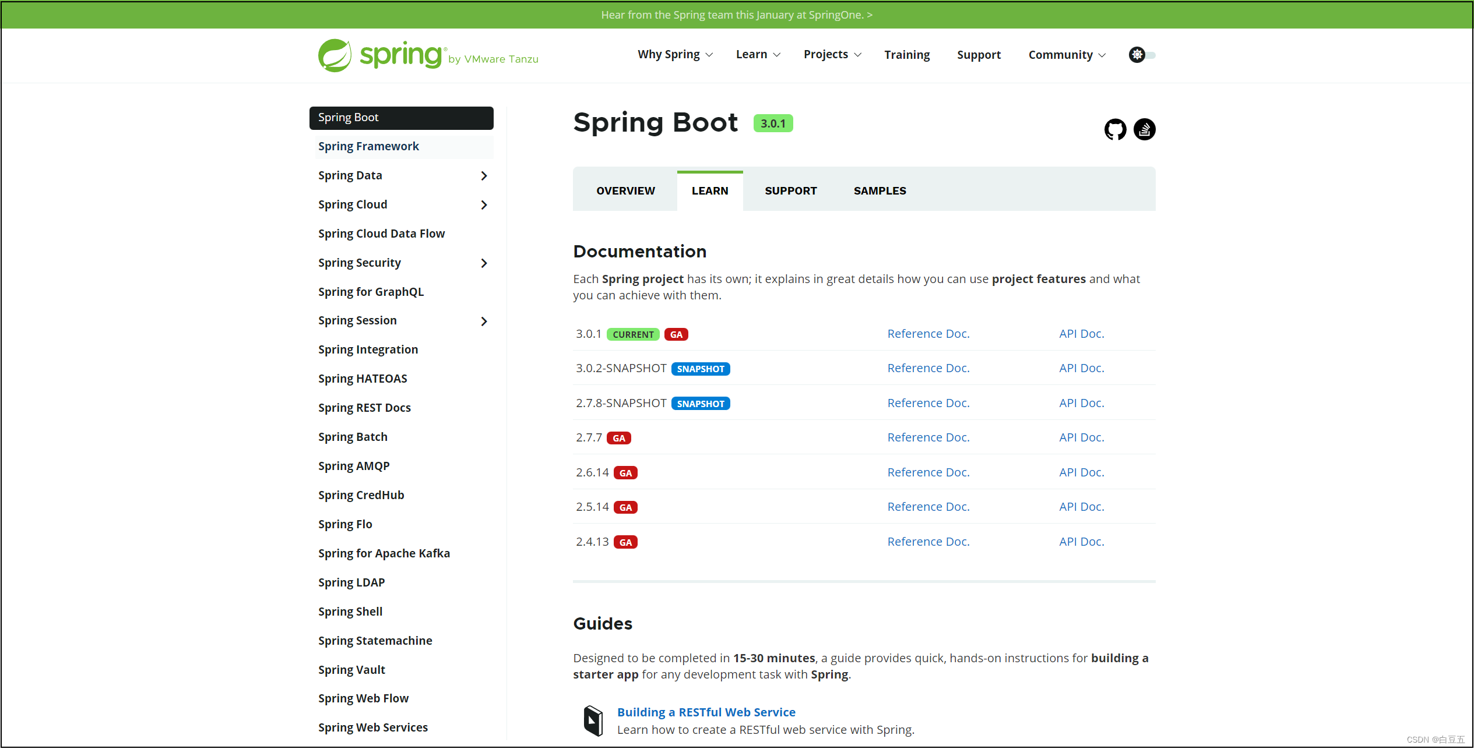Open the Spring Boot GitHub repository icon
The width and height of the screenshot is (1474, 749).
1115,129
